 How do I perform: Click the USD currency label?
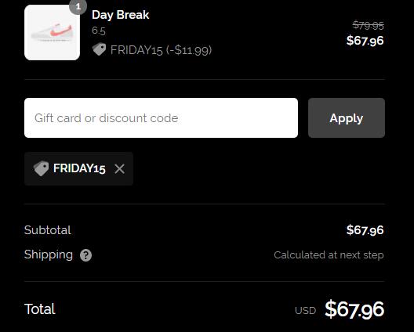tap(306, 311)
